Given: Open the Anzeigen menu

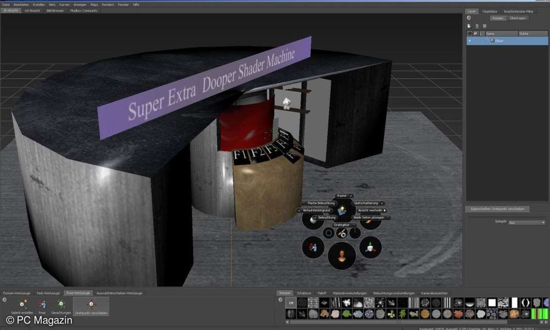Looking at the screenshot, I should point(80,4).
